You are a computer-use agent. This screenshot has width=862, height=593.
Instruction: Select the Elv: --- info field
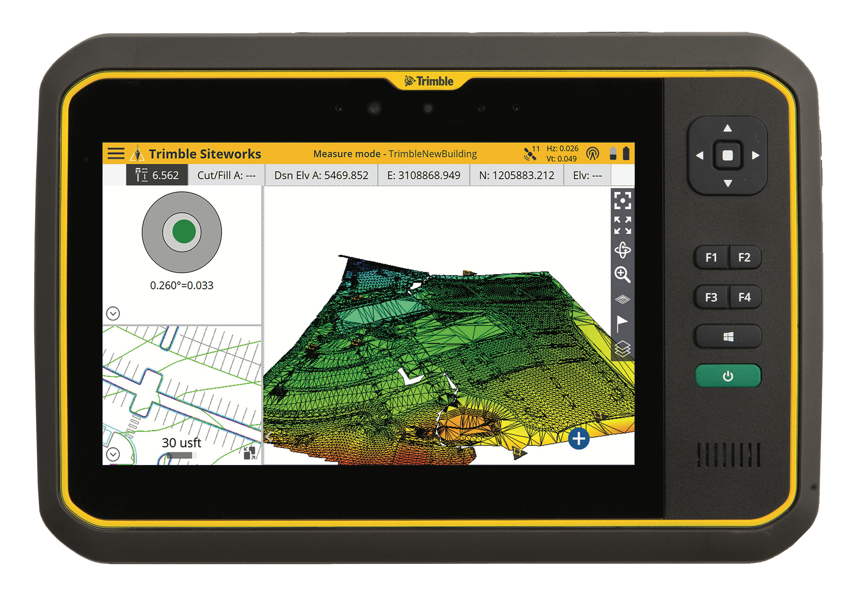pyautogui.click(x=587, y=175)
